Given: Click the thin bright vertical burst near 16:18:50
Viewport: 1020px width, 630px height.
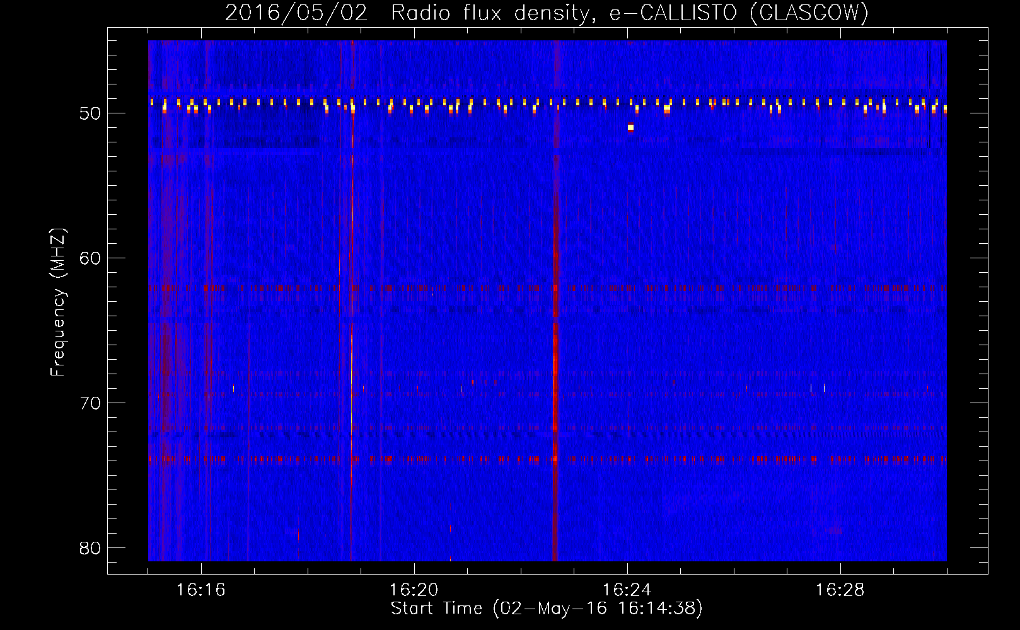Looking at the screenshot, I should coord(352,301).
